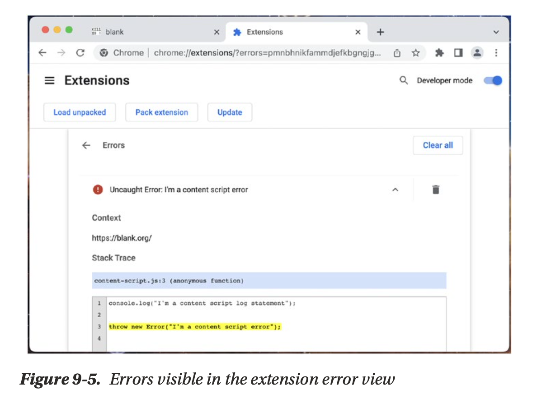Delete the error using the trash icon
This screenshot has height=399, width=537.
(435, 190)
